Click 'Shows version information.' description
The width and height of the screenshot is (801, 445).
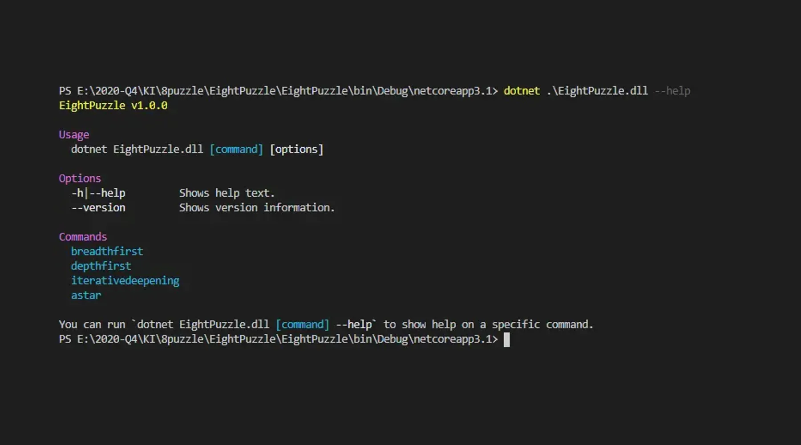click(257, 208)
